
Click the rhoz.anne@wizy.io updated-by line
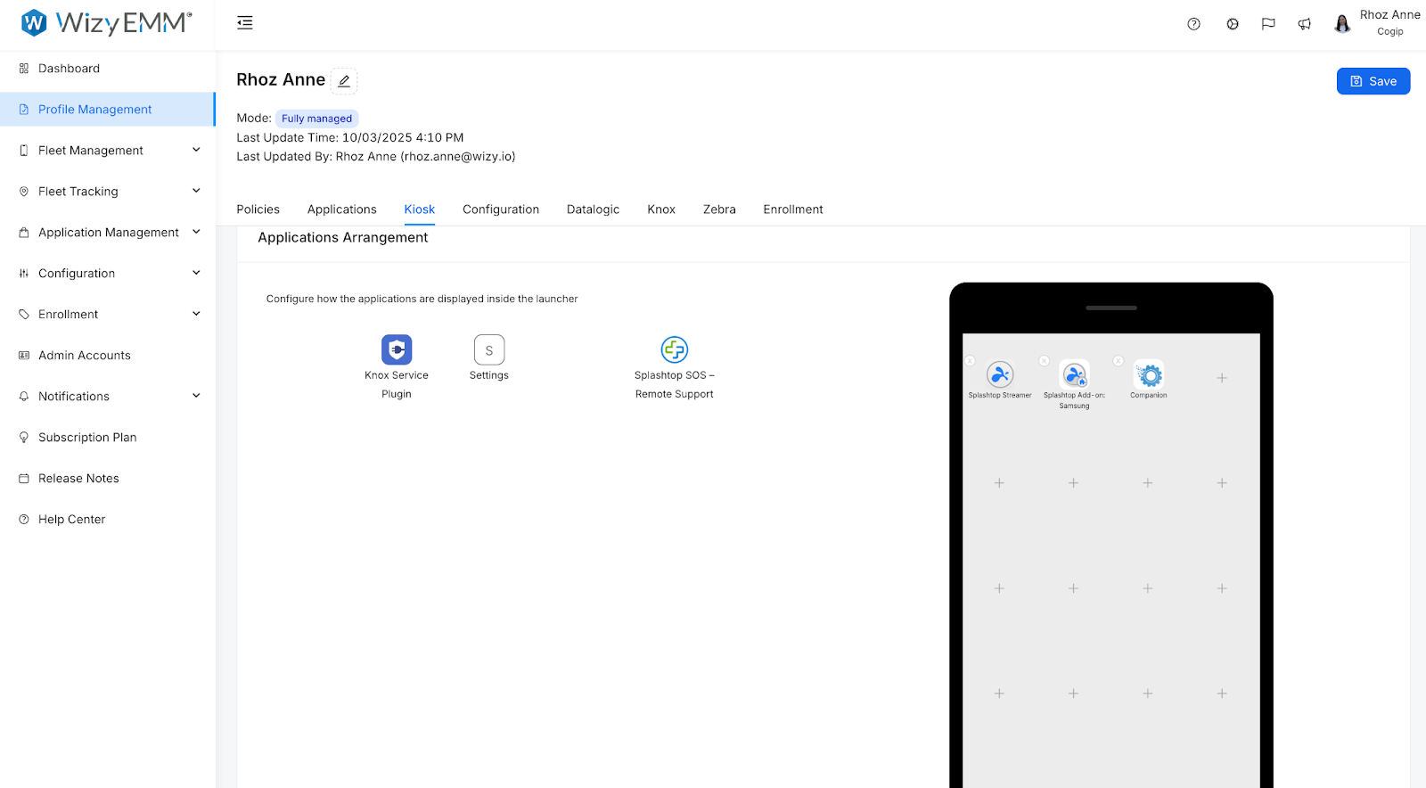[x=376, y=157]
